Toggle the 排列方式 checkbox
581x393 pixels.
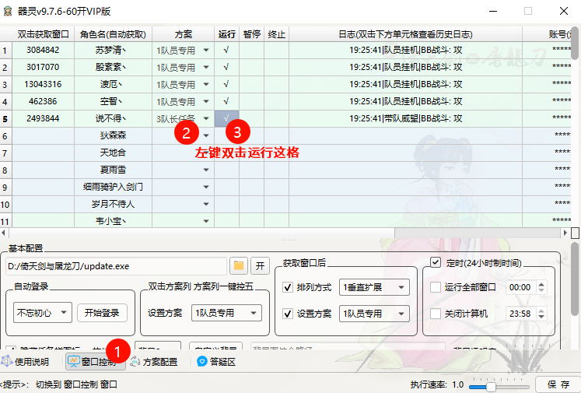[x=289, y=287]
